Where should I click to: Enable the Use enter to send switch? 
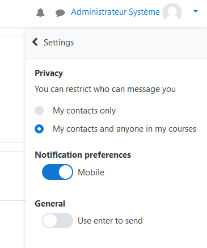(57, 220)
